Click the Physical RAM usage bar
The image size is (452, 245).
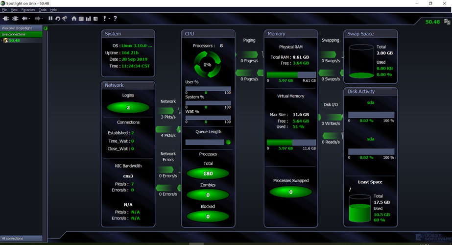click(291, 74)
